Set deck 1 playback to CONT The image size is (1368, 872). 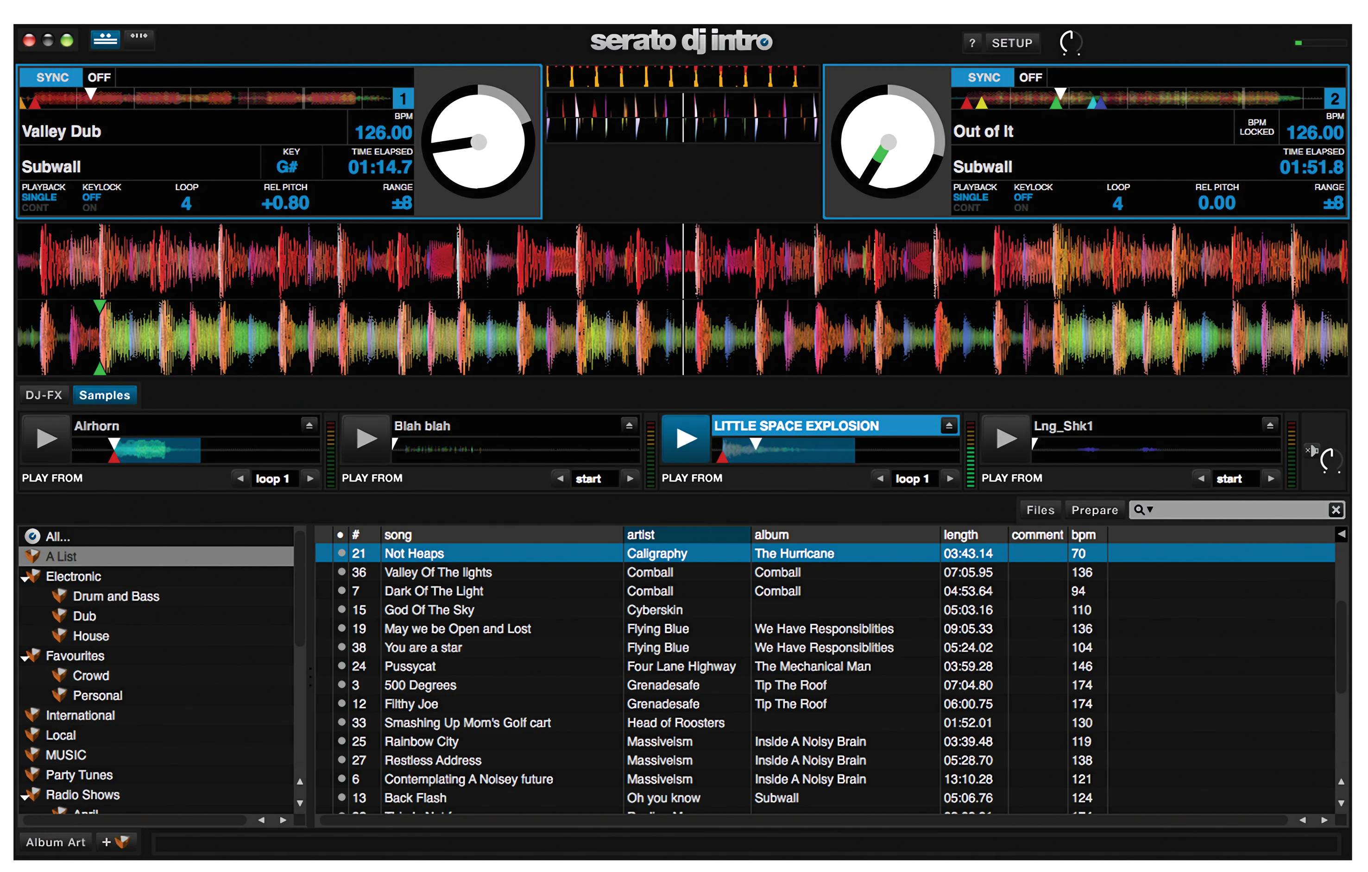(35, 208)
